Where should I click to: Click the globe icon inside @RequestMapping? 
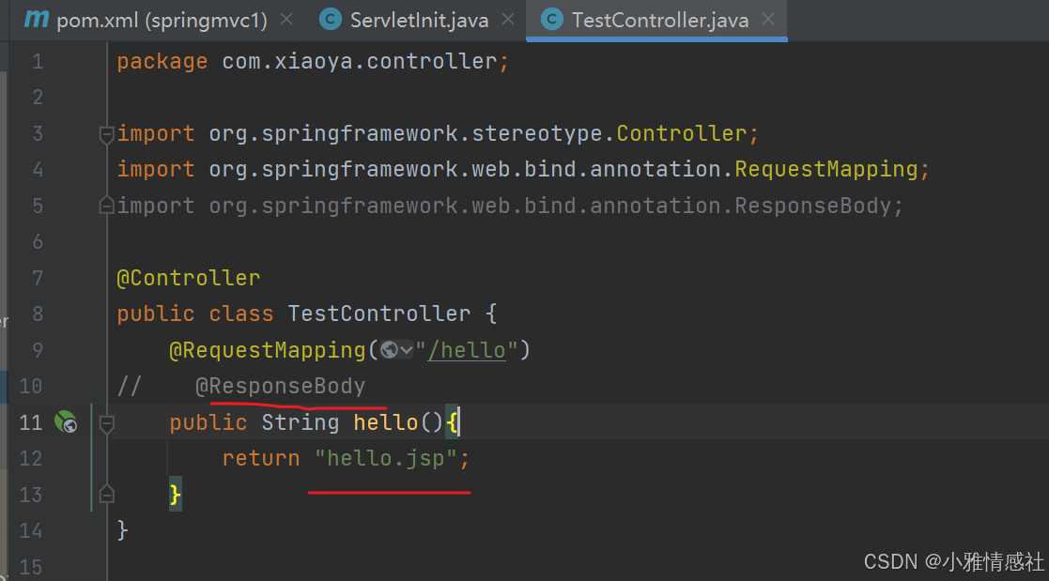tap(388, 350)
